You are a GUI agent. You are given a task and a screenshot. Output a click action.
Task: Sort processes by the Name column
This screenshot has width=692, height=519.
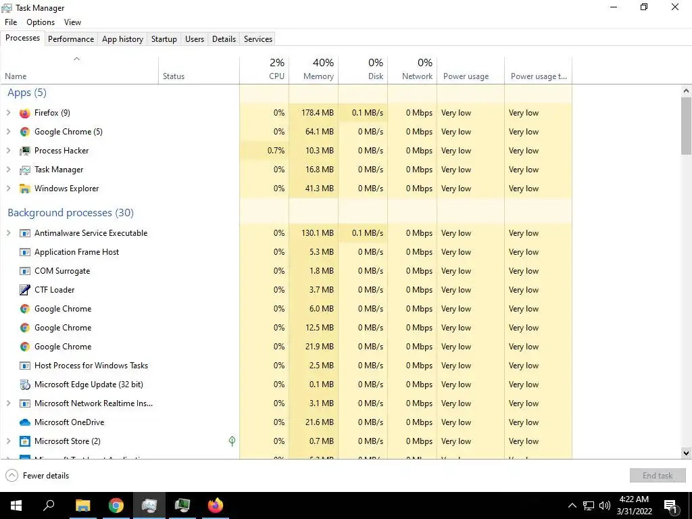click(x=80, y=70)
